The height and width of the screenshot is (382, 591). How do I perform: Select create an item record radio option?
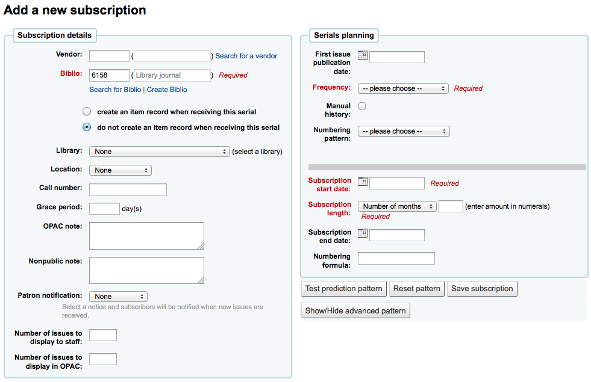[x=87, y=111]
